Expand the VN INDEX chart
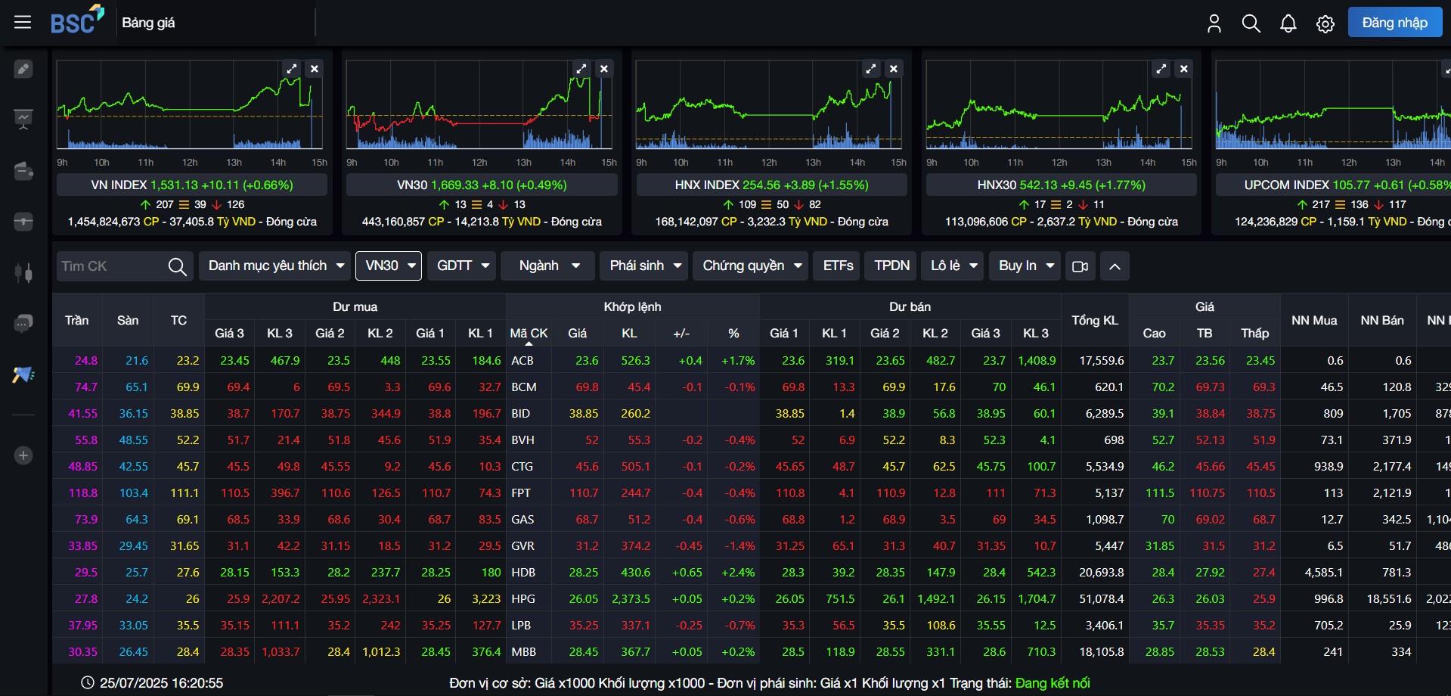 [x=292, y=69]
